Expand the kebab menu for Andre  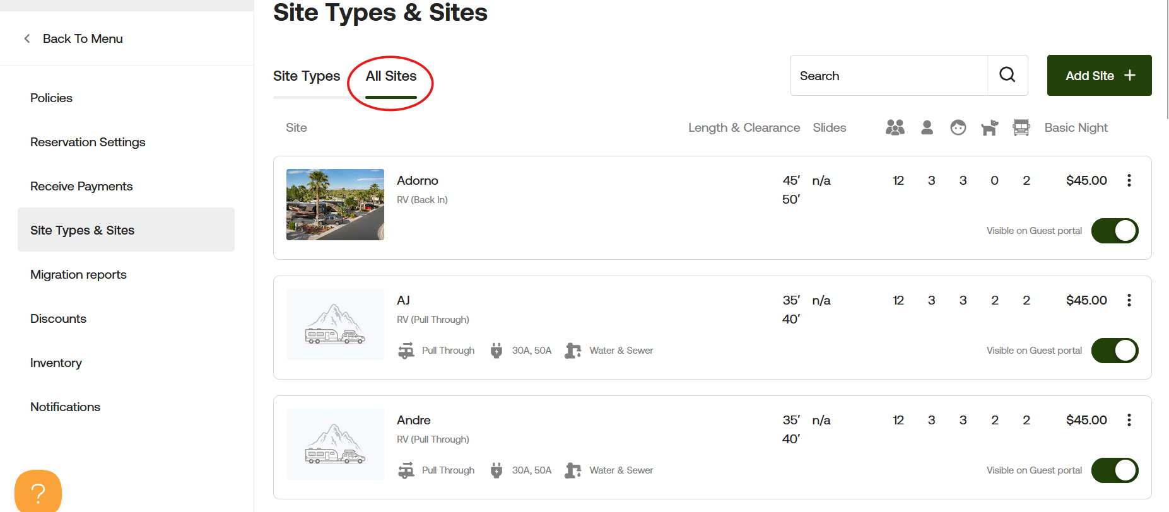(x=1129, y=420)
